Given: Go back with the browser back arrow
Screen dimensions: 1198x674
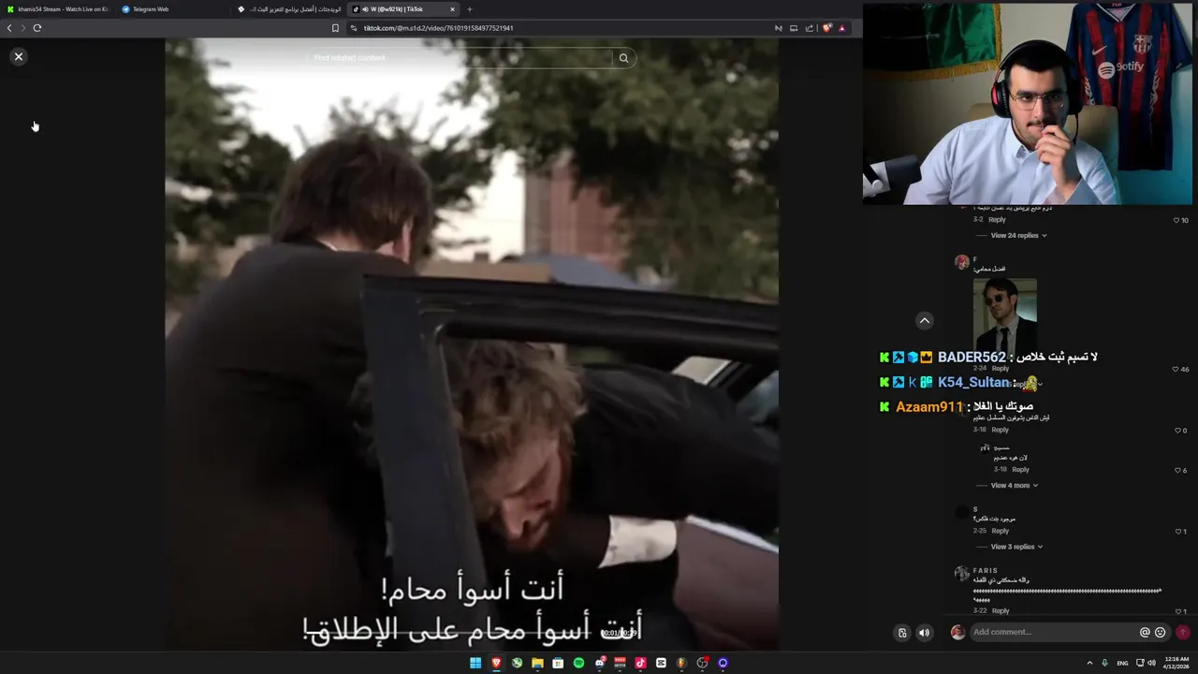Looking at the screenshot, I should [x=9, y=28].
